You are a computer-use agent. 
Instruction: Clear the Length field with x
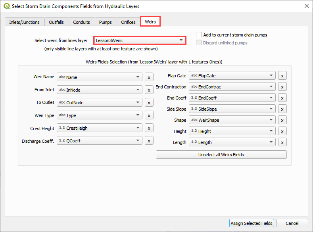point(282,142)
